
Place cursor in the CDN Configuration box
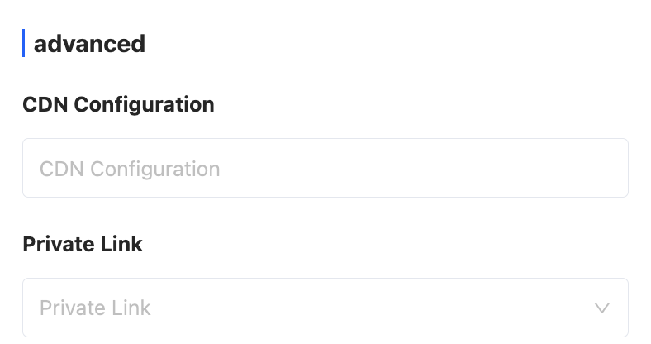point(325,168)
